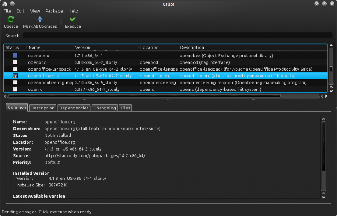Screen dimensions: 337x216
Task: Click installed version 4.1.3_en_US-x86_64-1_slonly
Action: 78,178
